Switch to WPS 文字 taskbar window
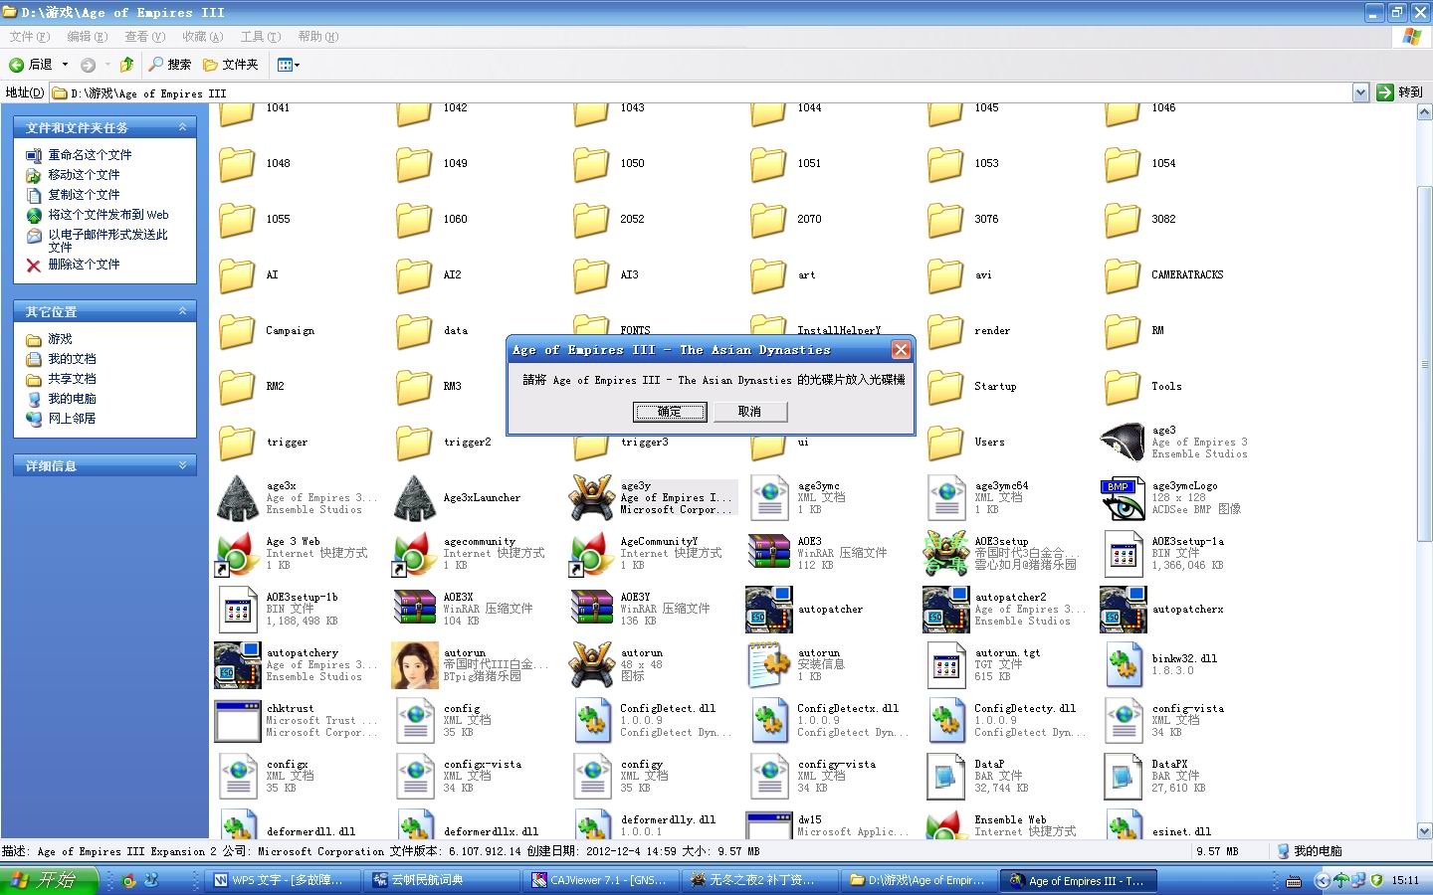This screenshot has width=1433, height=895. [284, 880]
